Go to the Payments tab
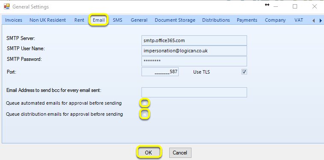The image size is (324, 160). (247, 20)
